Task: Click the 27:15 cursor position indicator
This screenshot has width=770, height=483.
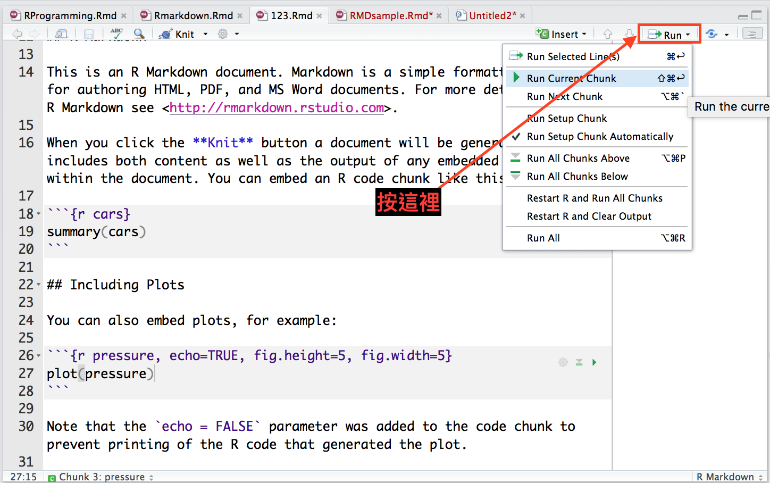Action: (x=24, y=477)
